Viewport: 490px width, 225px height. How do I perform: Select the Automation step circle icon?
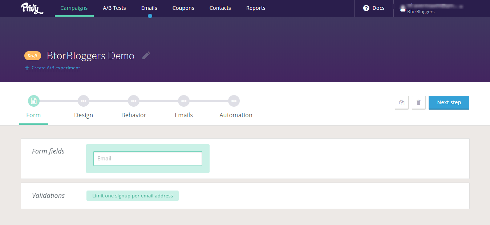click(x=234, y=101)
